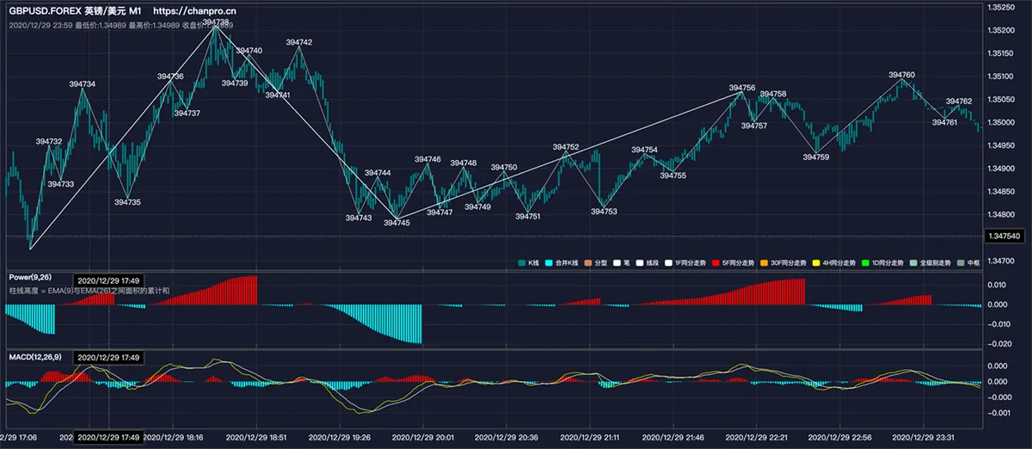
Task: Click peak label 394756
Action: (742, 88)
